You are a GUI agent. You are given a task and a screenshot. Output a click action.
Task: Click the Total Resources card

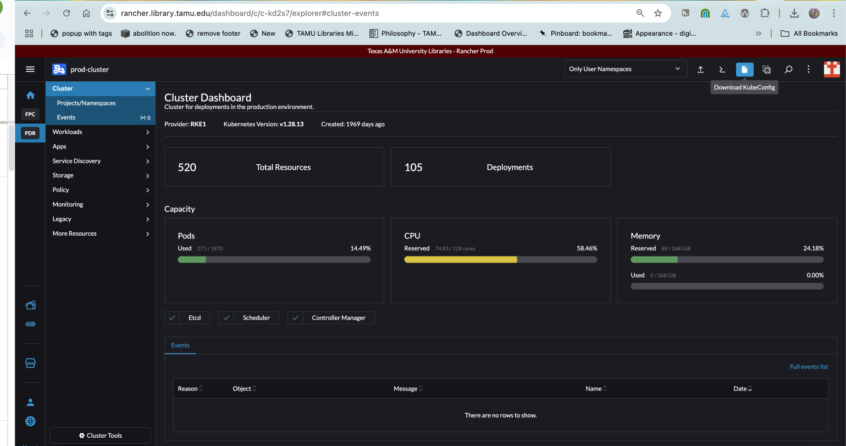pos(274,167)
